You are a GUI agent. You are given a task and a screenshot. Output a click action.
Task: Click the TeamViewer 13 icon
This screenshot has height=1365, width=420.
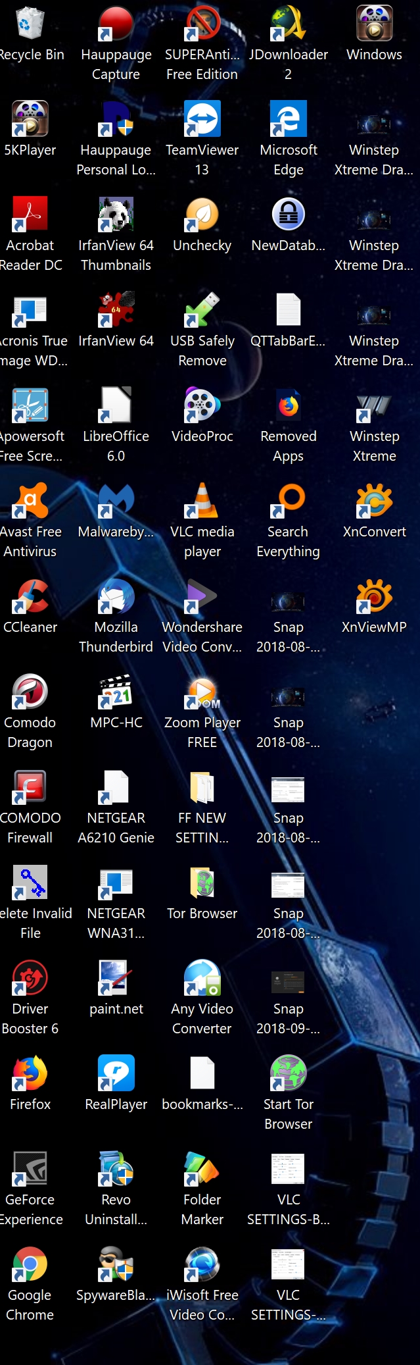point(202,120)
